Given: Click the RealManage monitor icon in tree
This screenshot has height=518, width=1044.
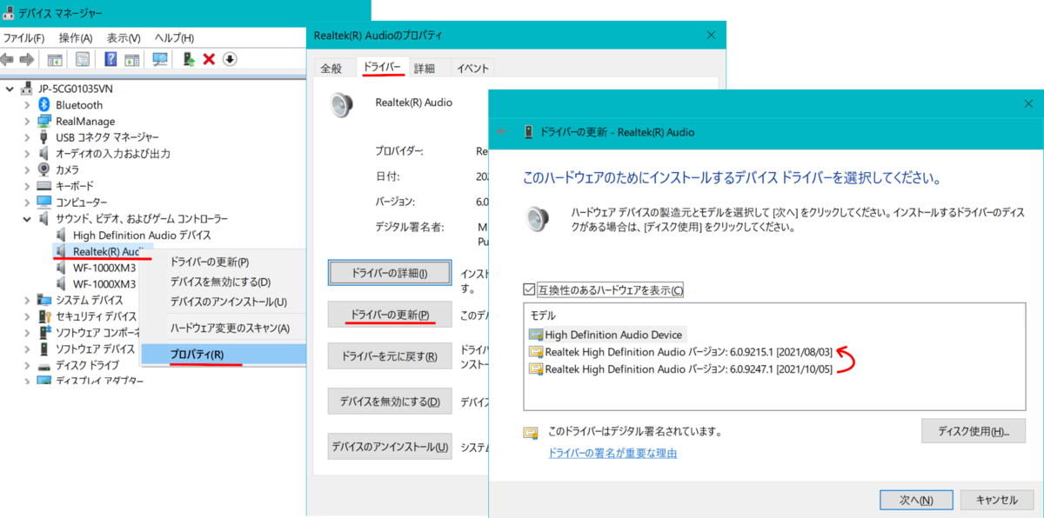Looking at the screenshot, I should point(44,121).
